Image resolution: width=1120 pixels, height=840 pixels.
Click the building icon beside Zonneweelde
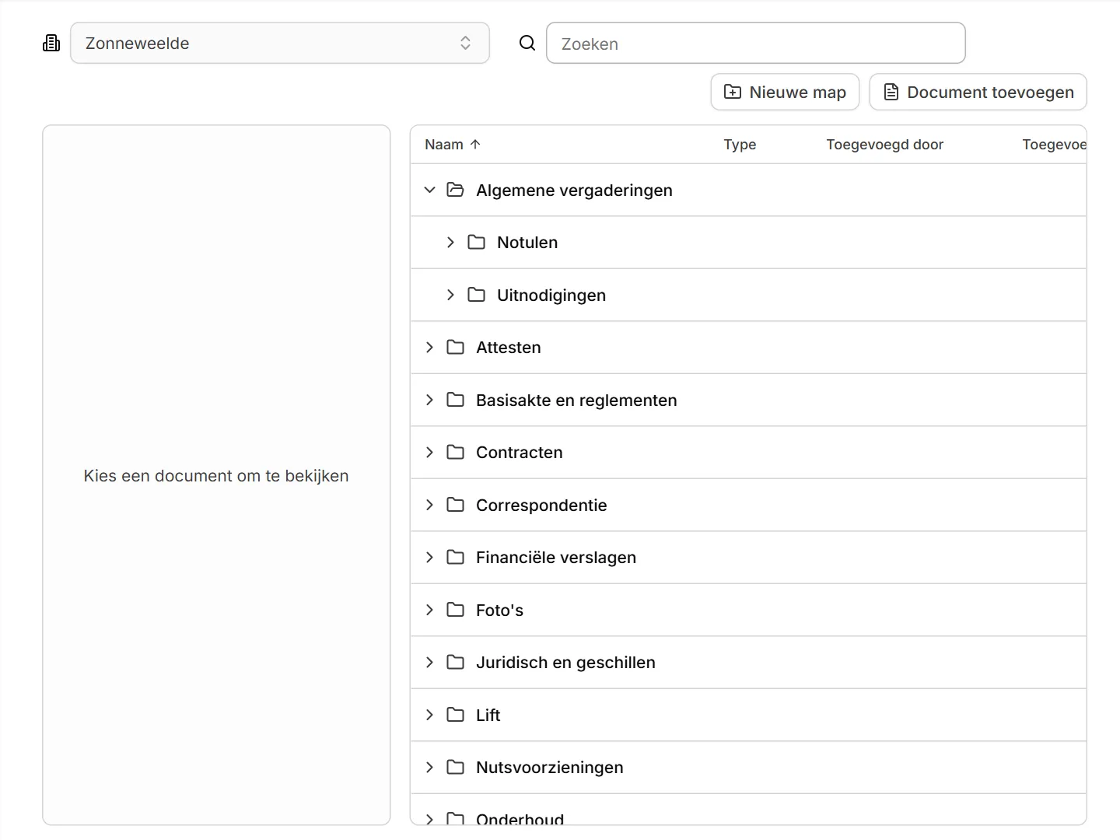(51, 43)
